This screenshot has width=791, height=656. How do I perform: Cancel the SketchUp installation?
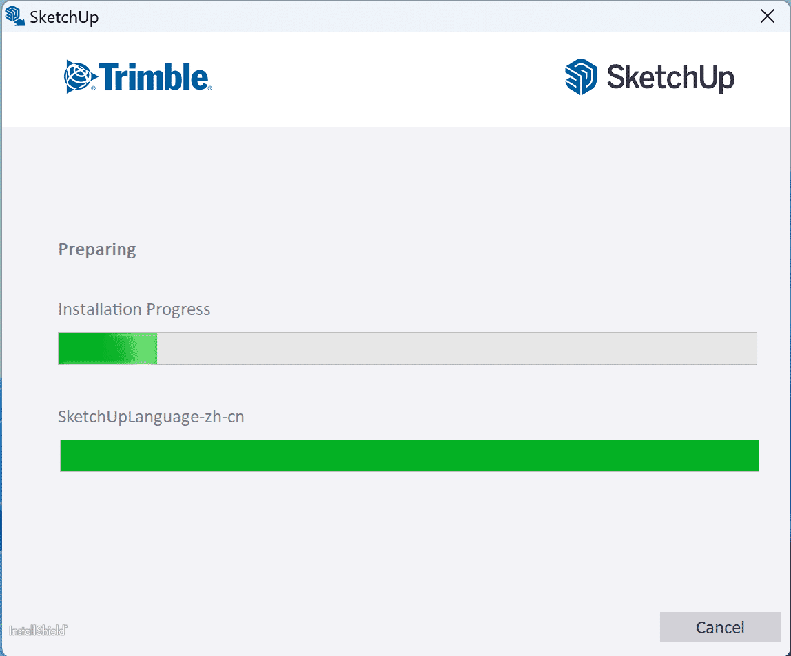pyautogui.click(x=719, y=627)
